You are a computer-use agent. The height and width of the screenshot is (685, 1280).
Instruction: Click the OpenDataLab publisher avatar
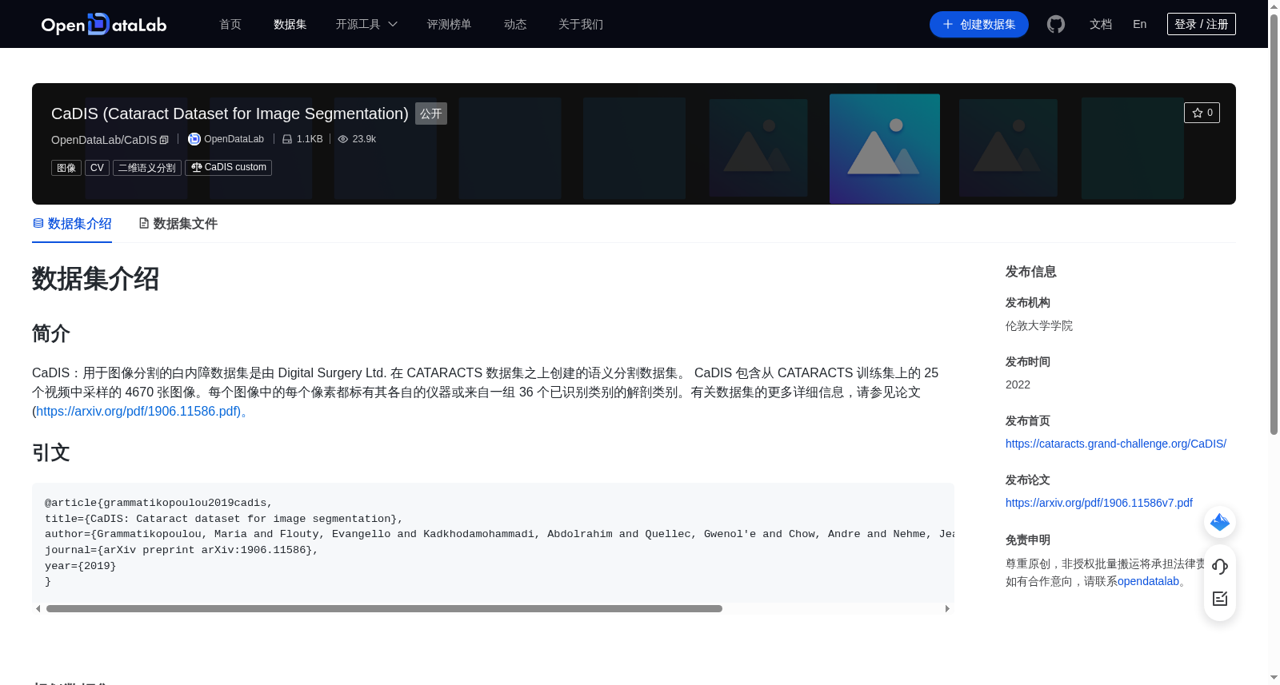click(x=194, y=139)
